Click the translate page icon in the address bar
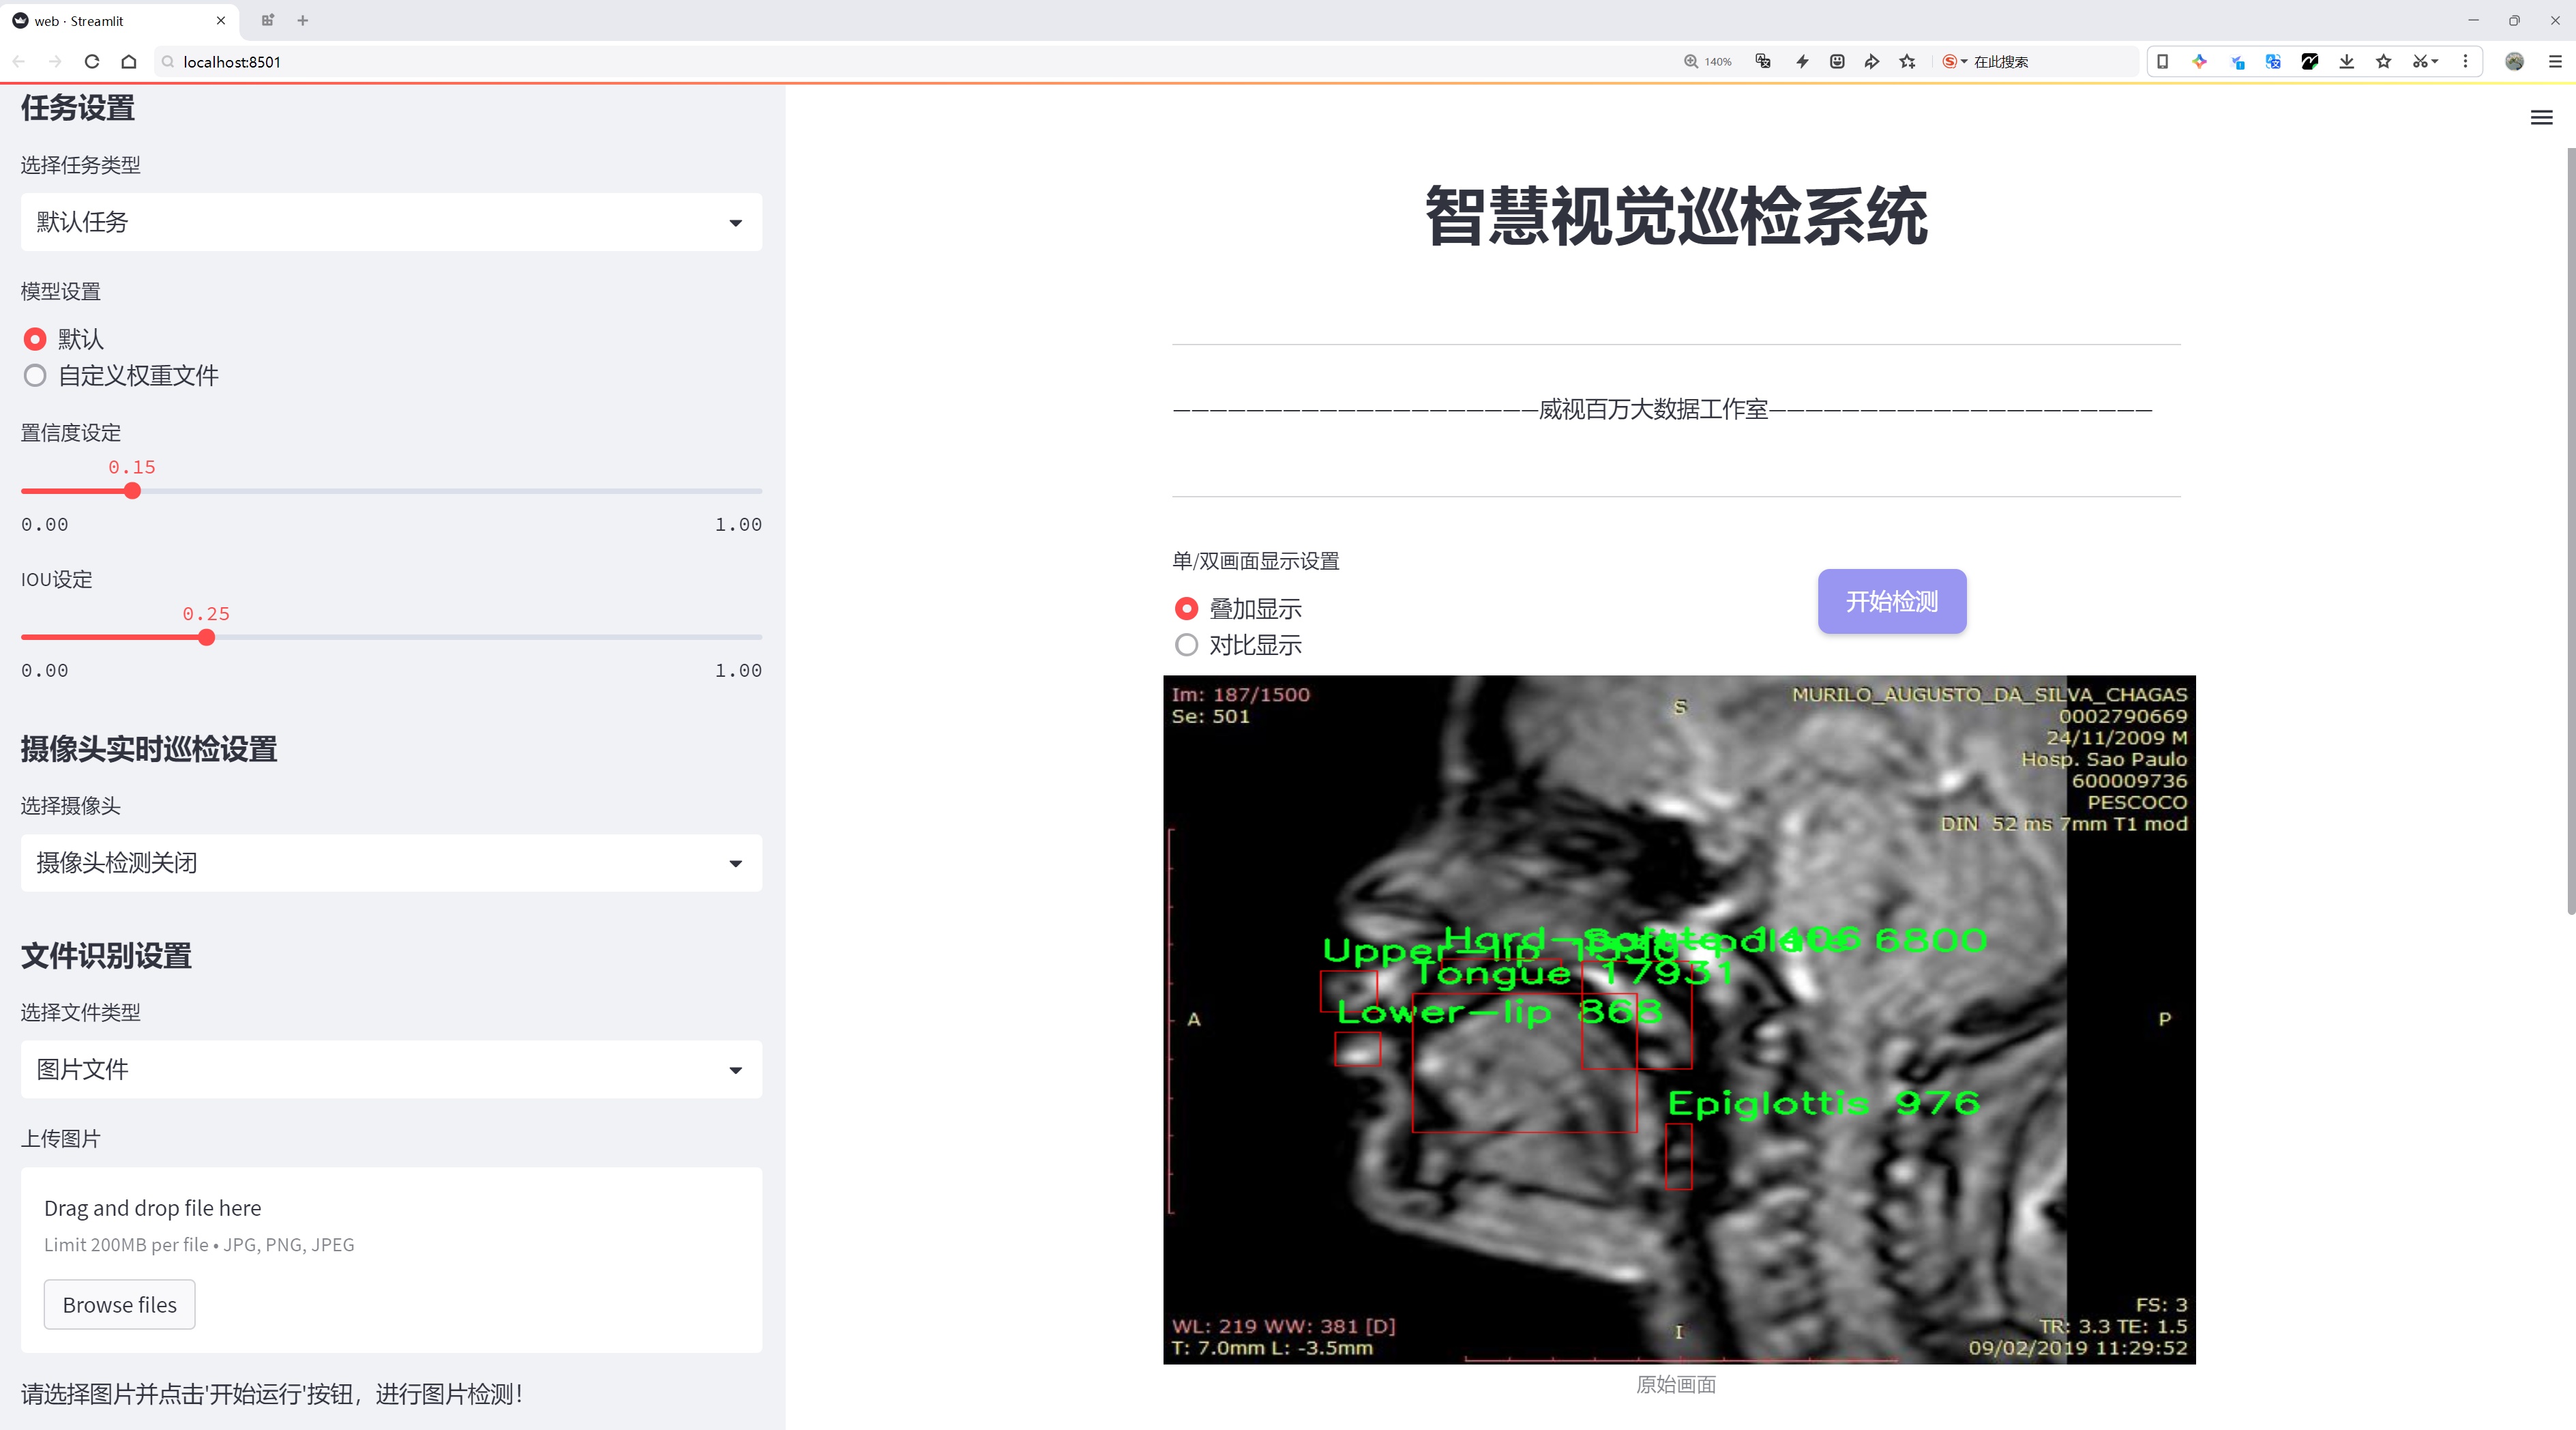This screenshot has width=2576, height=1430. pyautogui.click(x=1763, y=62)
